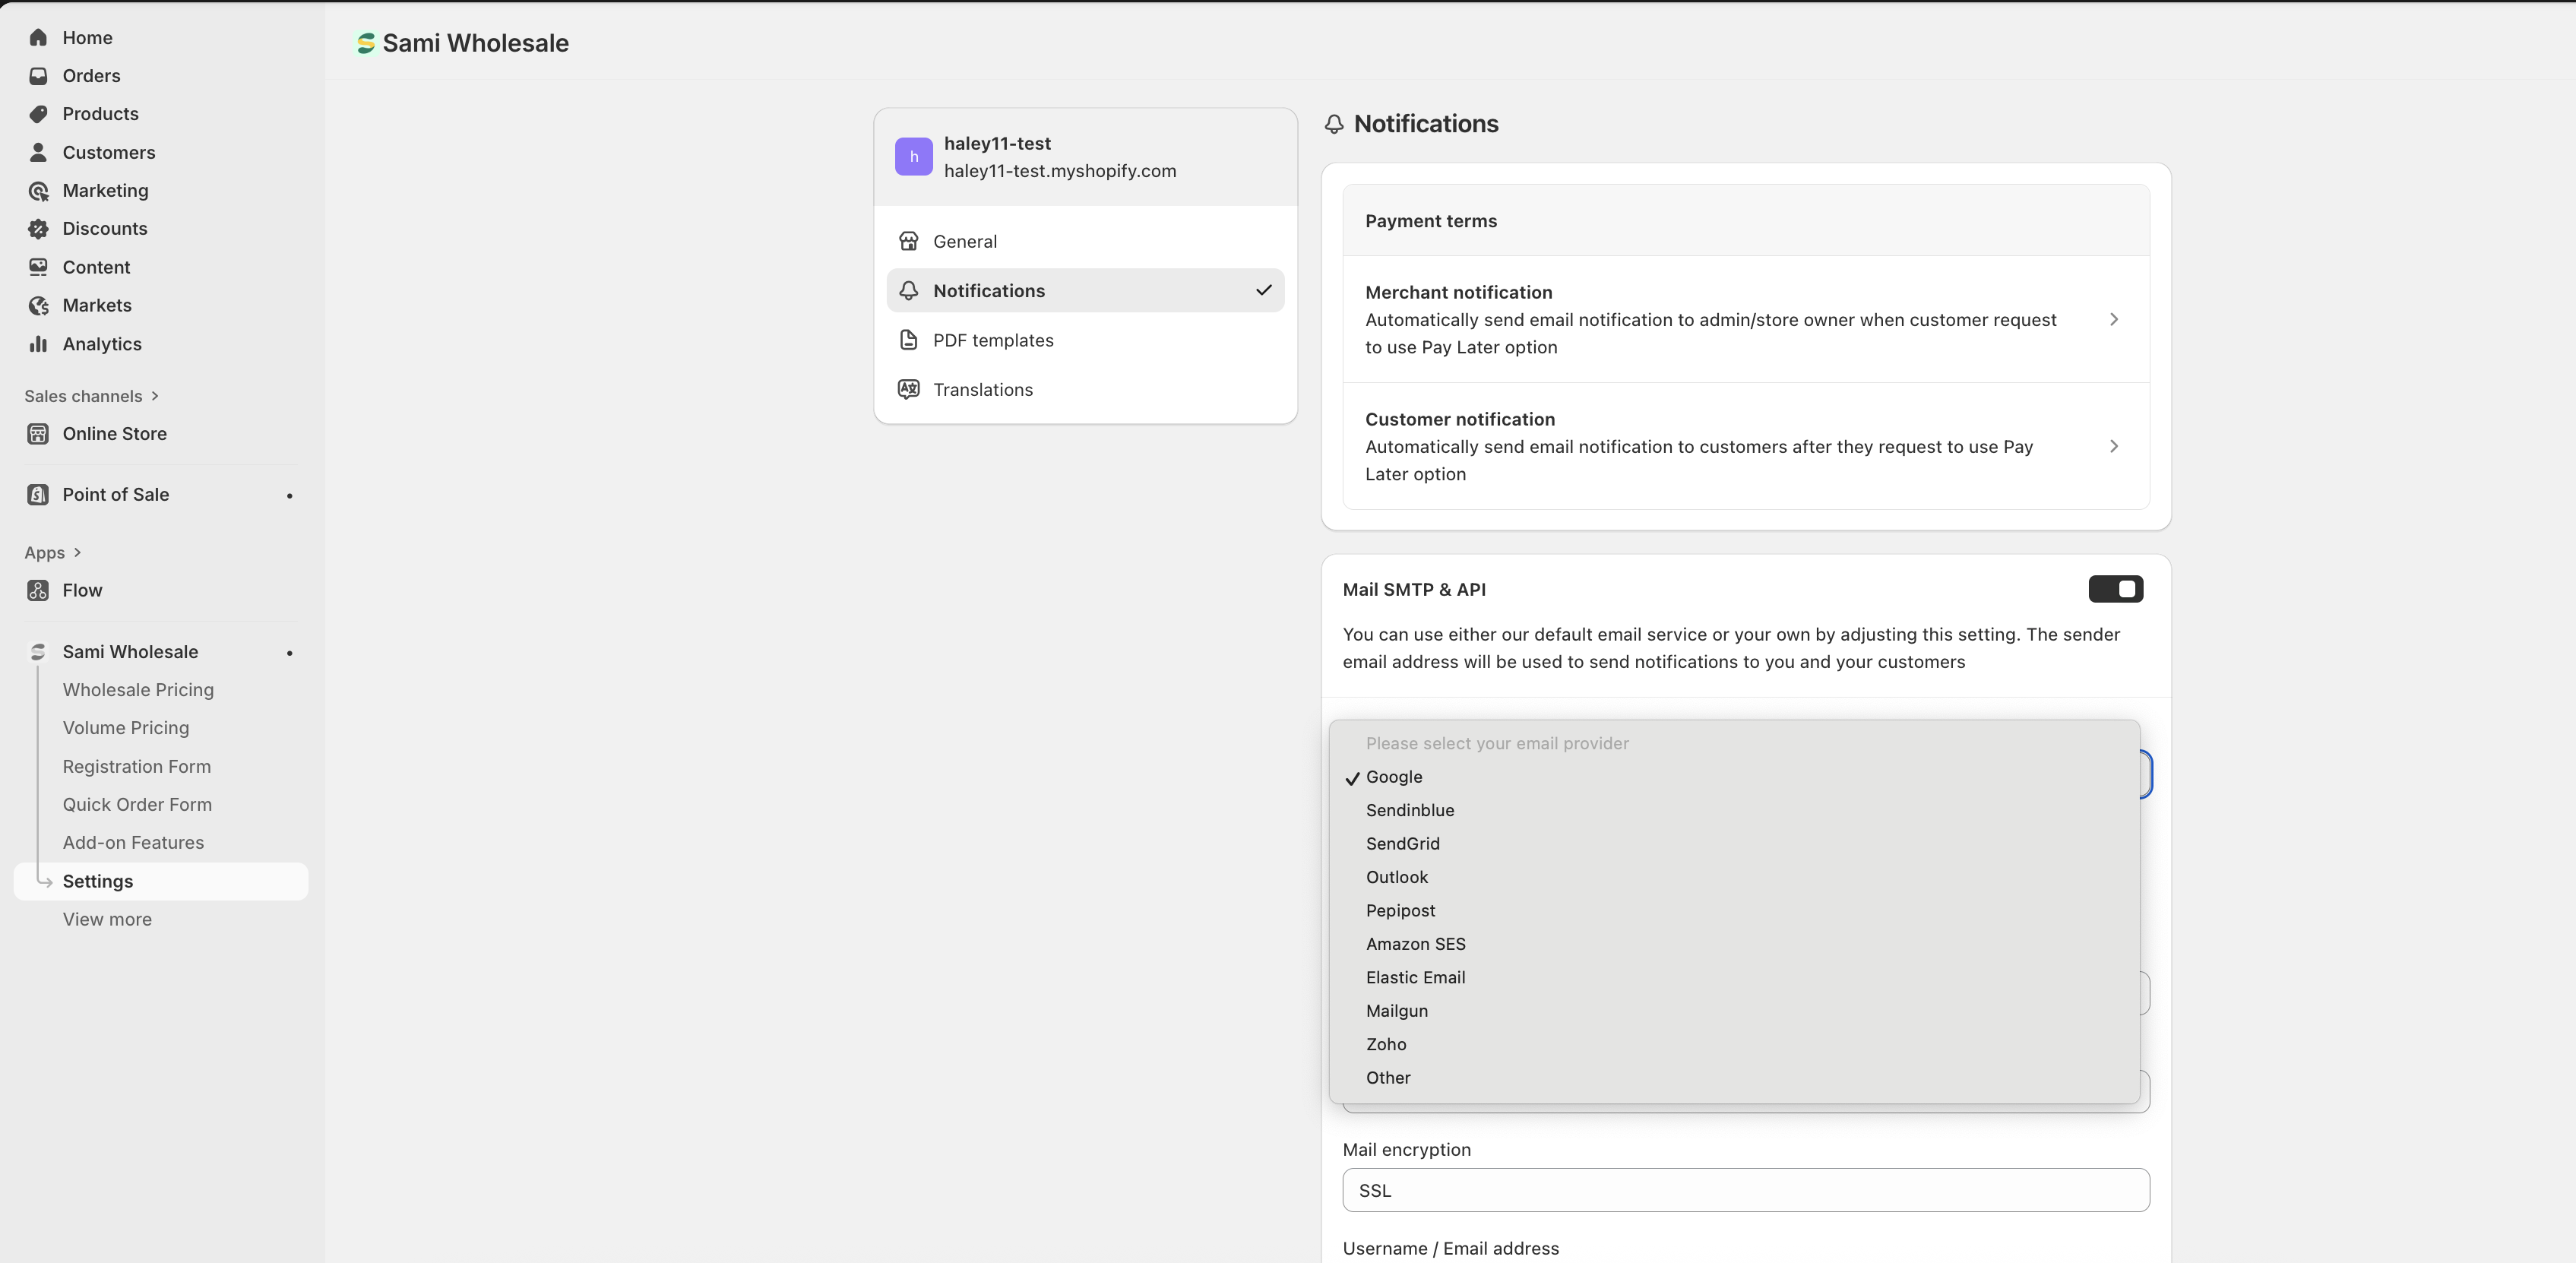Click View more in sidebar
The width and height of the screenshot is (2576, 1263).
tap(107, 919)
